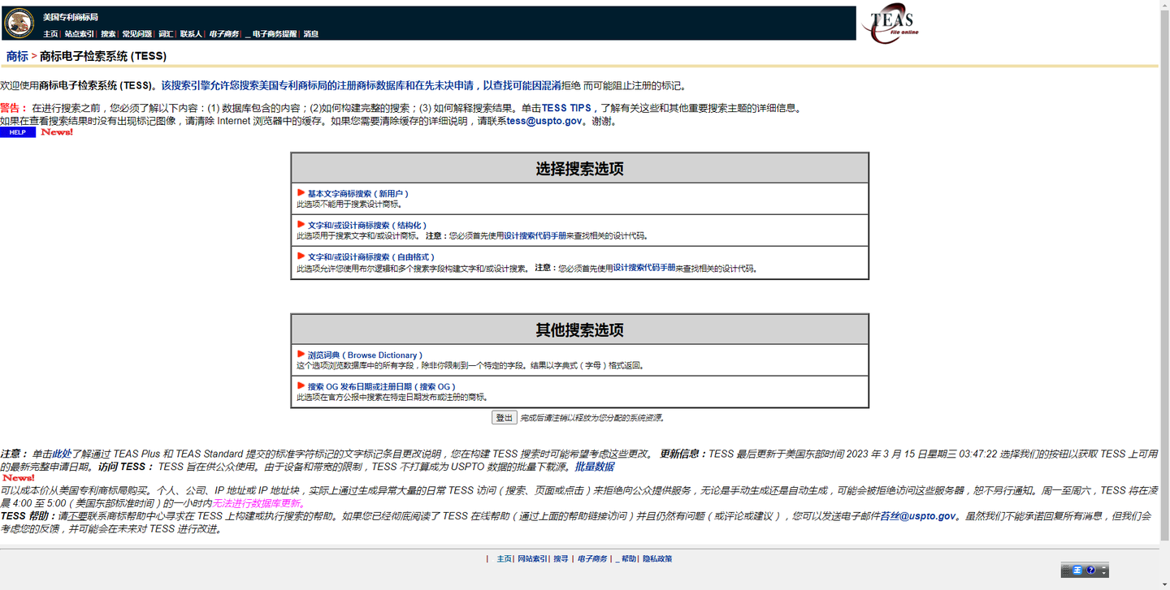This screenshot has width=1170, height=590.
Task: Click the red HELP icon
Action: click(18, 131)
